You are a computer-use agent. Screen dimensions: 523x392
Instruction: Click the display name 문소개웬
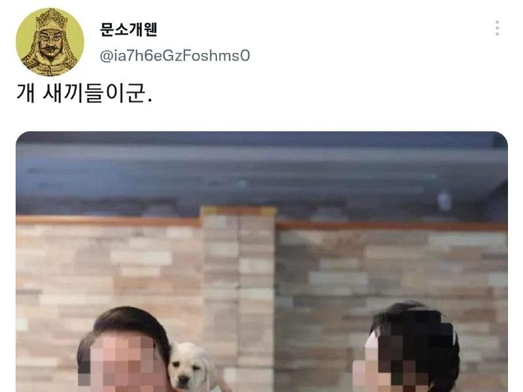click(x=128, y=29)
